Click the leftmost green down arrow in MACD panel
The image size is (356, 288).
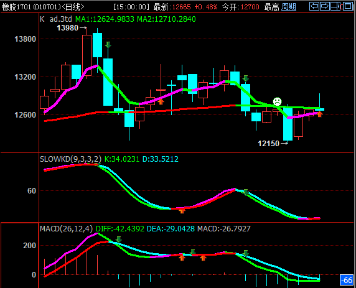(118, 239)
